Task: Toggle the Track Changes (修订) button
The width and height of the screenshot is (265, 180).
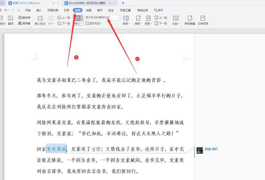Action: [78, 18]
